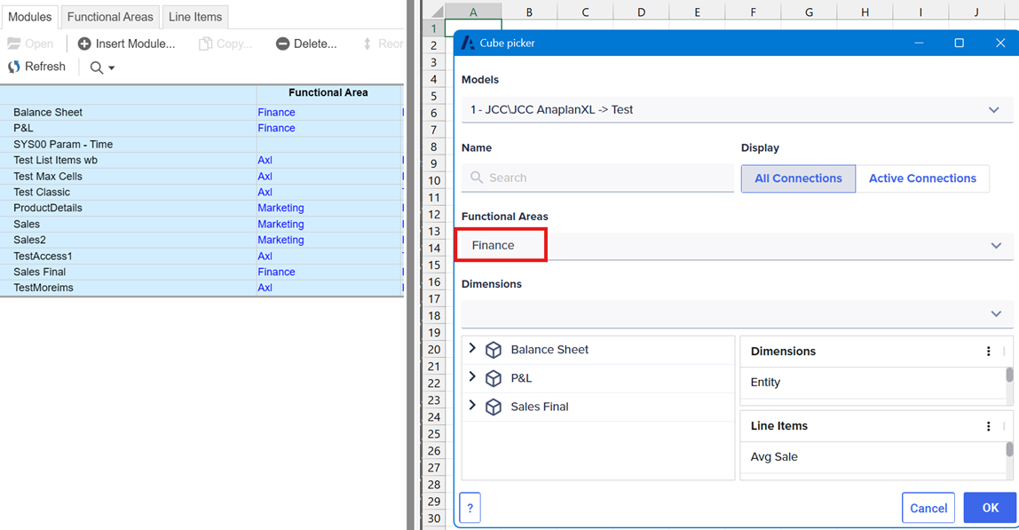1019x530 pixels.
Task: Select the Test Max Cells module row
Action: [201, 177]
